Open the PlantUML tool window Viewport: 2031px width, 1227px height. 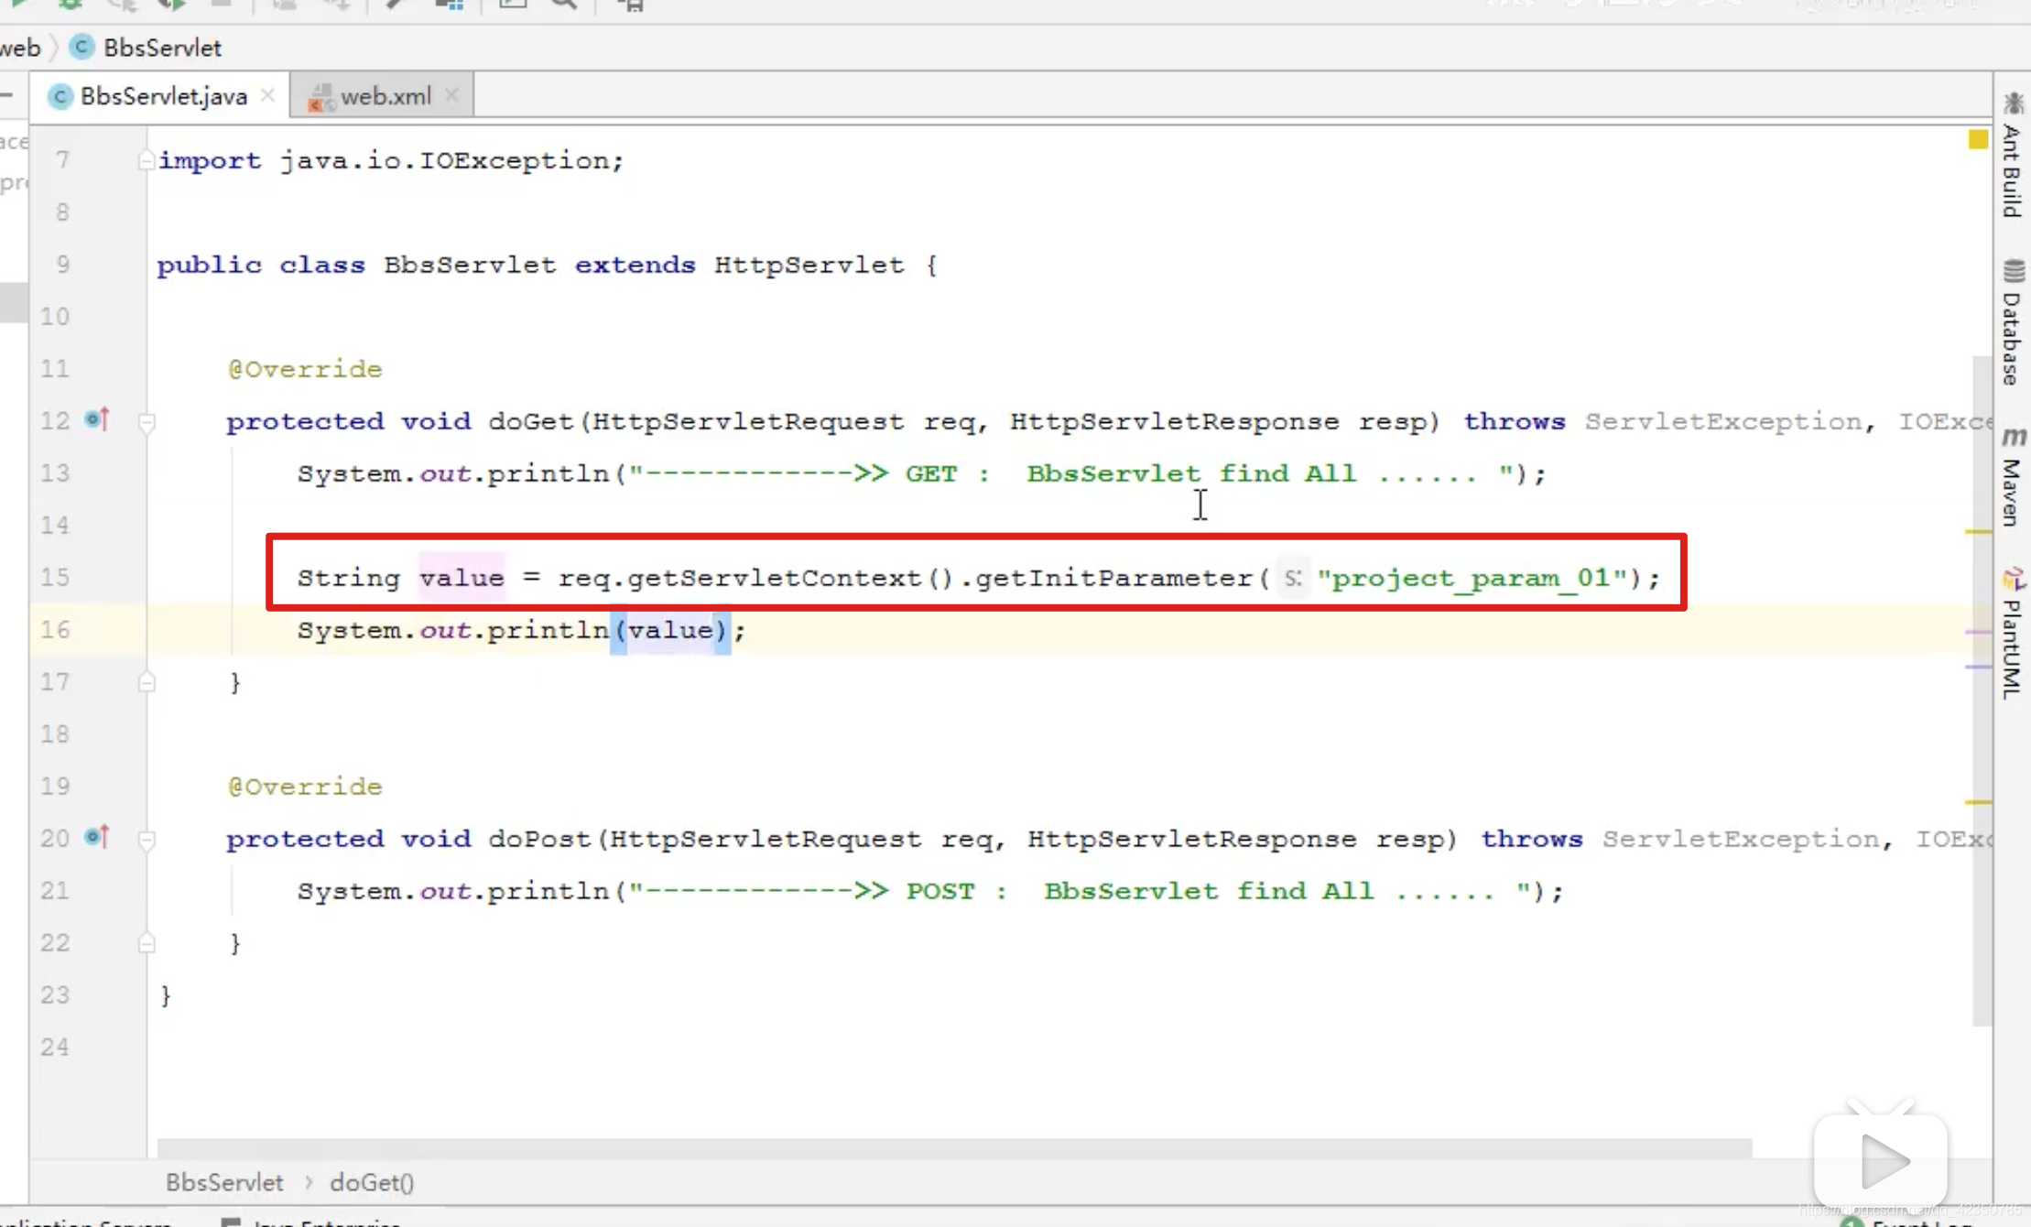2012,635
